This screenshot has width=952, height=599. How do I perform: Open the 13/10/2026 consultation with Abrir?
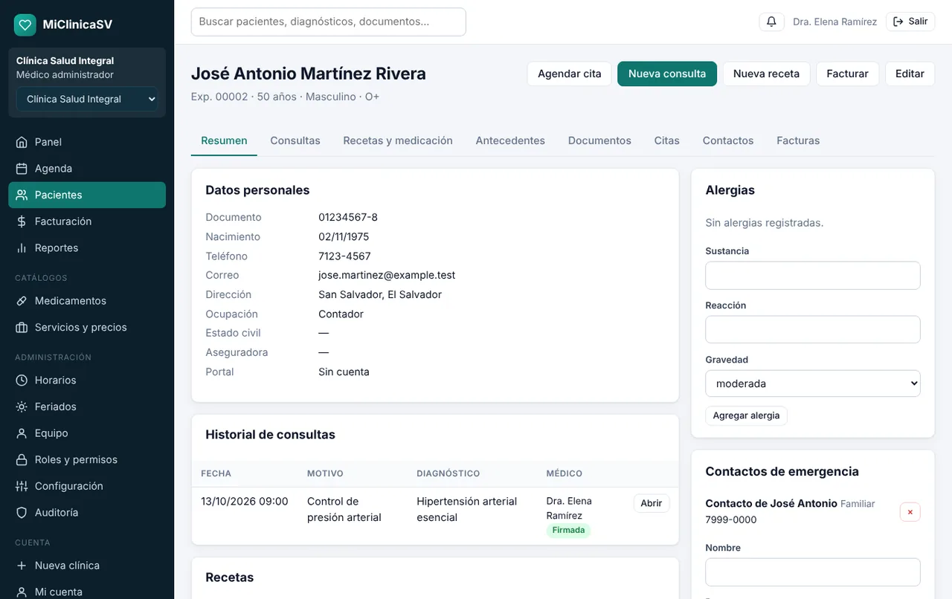click(652, 503)
